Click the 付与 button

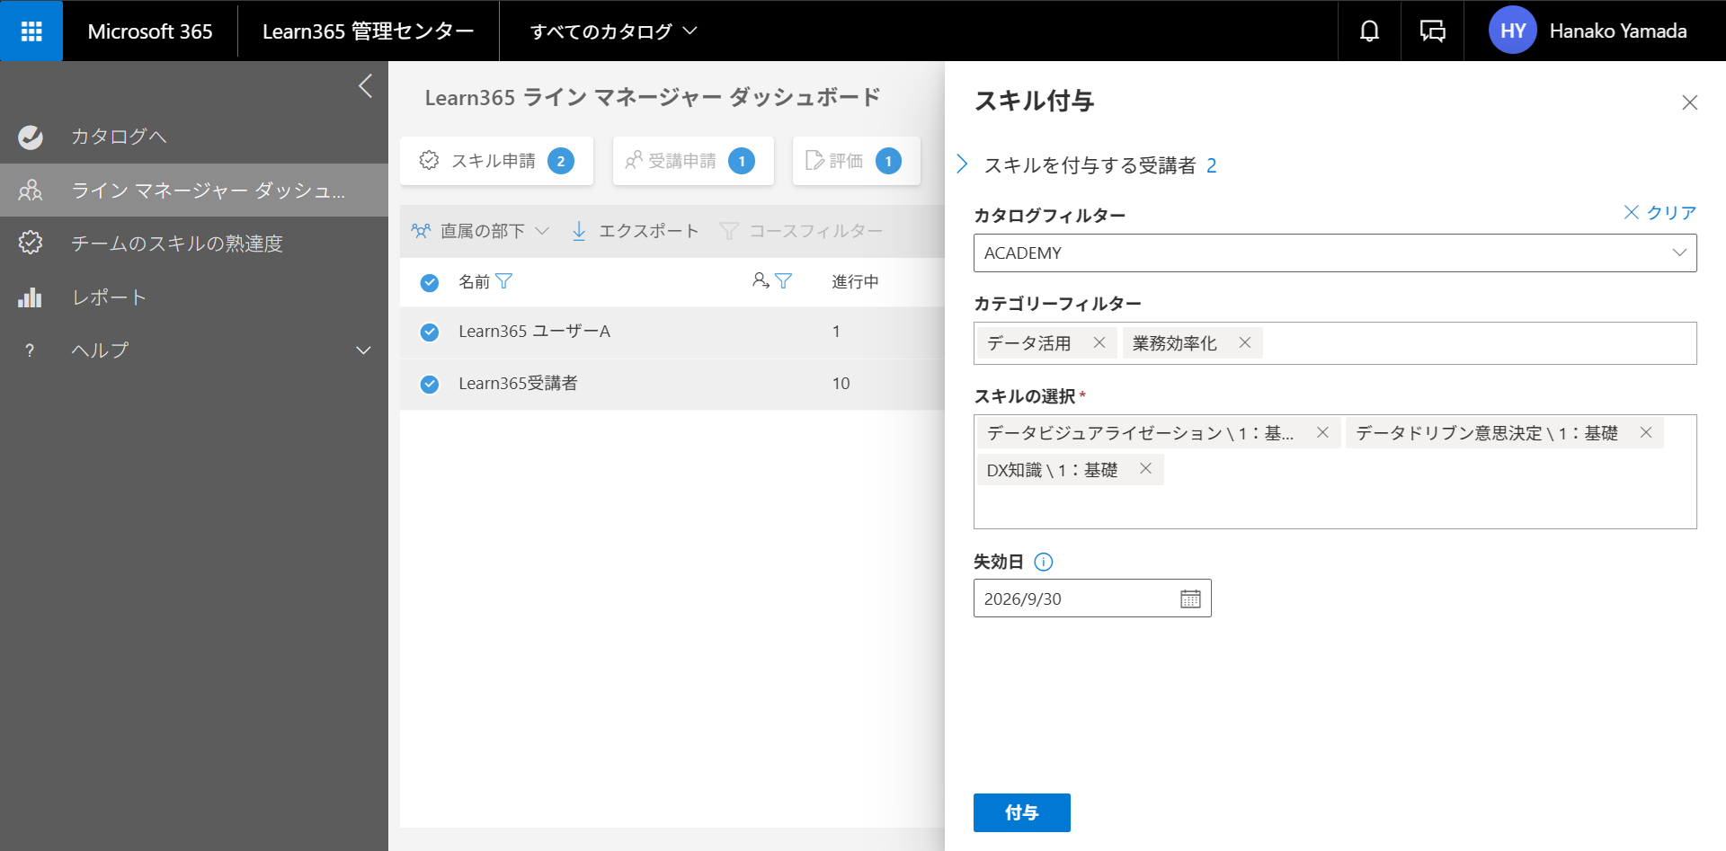pos(1022,812)
